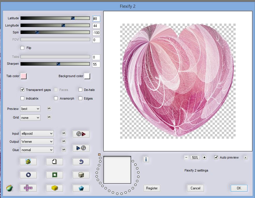
Task: Click the copy pages icon button
Action: click(55, 162)
